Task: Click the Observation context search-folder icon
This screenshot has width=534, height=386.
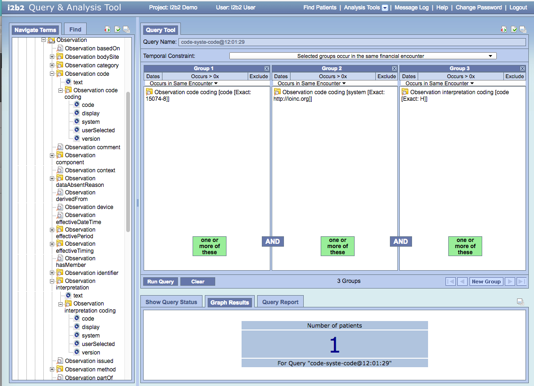Action: [60, 170]
